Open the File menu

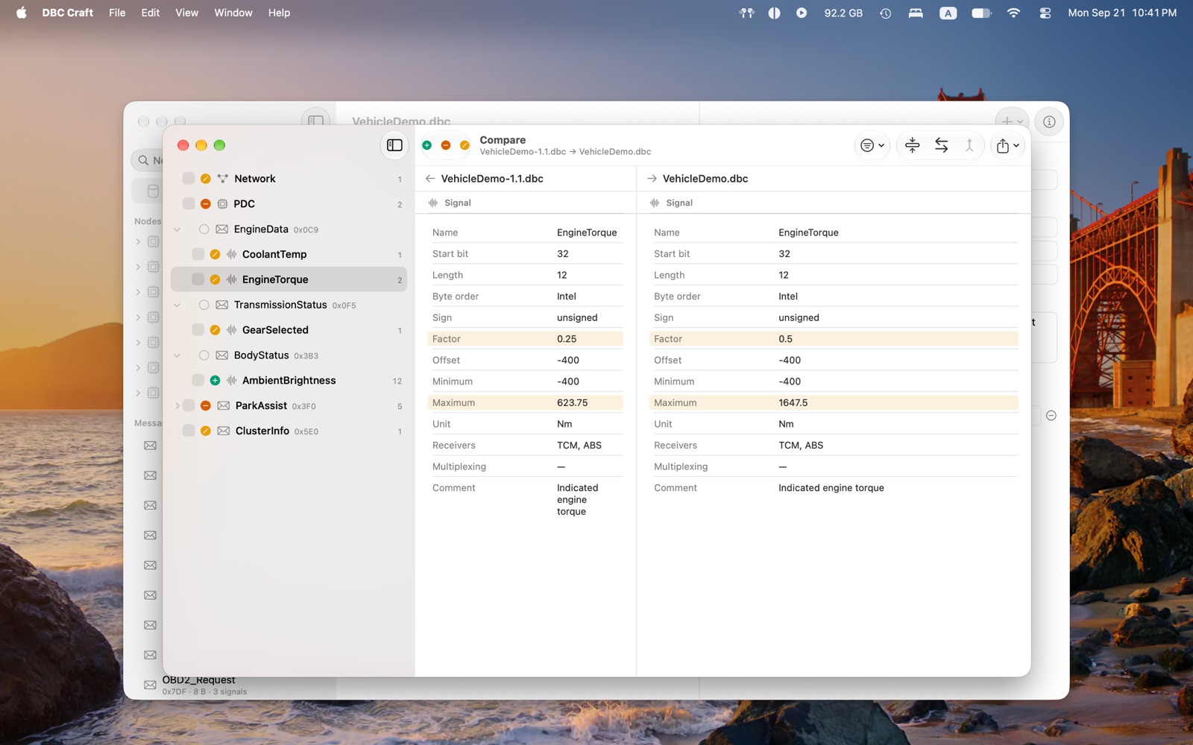click(117, 13)
